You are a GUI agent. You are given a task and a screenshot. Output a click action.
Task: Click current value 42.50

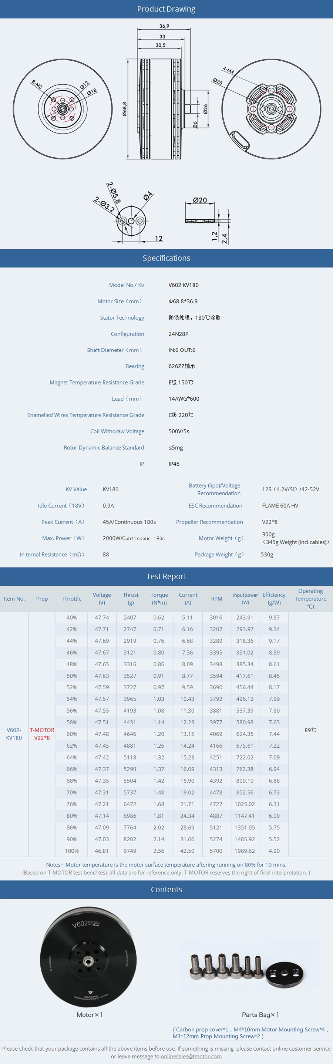click(x=187, y=851)
